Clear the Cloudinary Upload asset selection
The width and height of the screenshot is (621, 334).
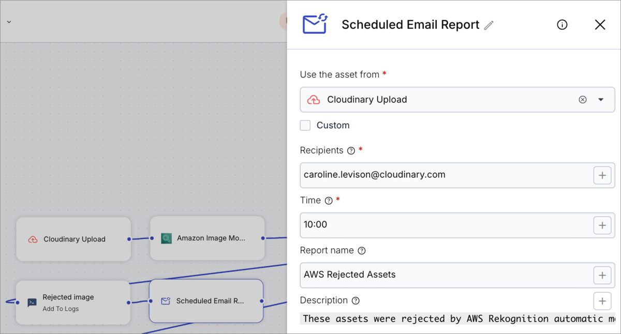[583, 99]
